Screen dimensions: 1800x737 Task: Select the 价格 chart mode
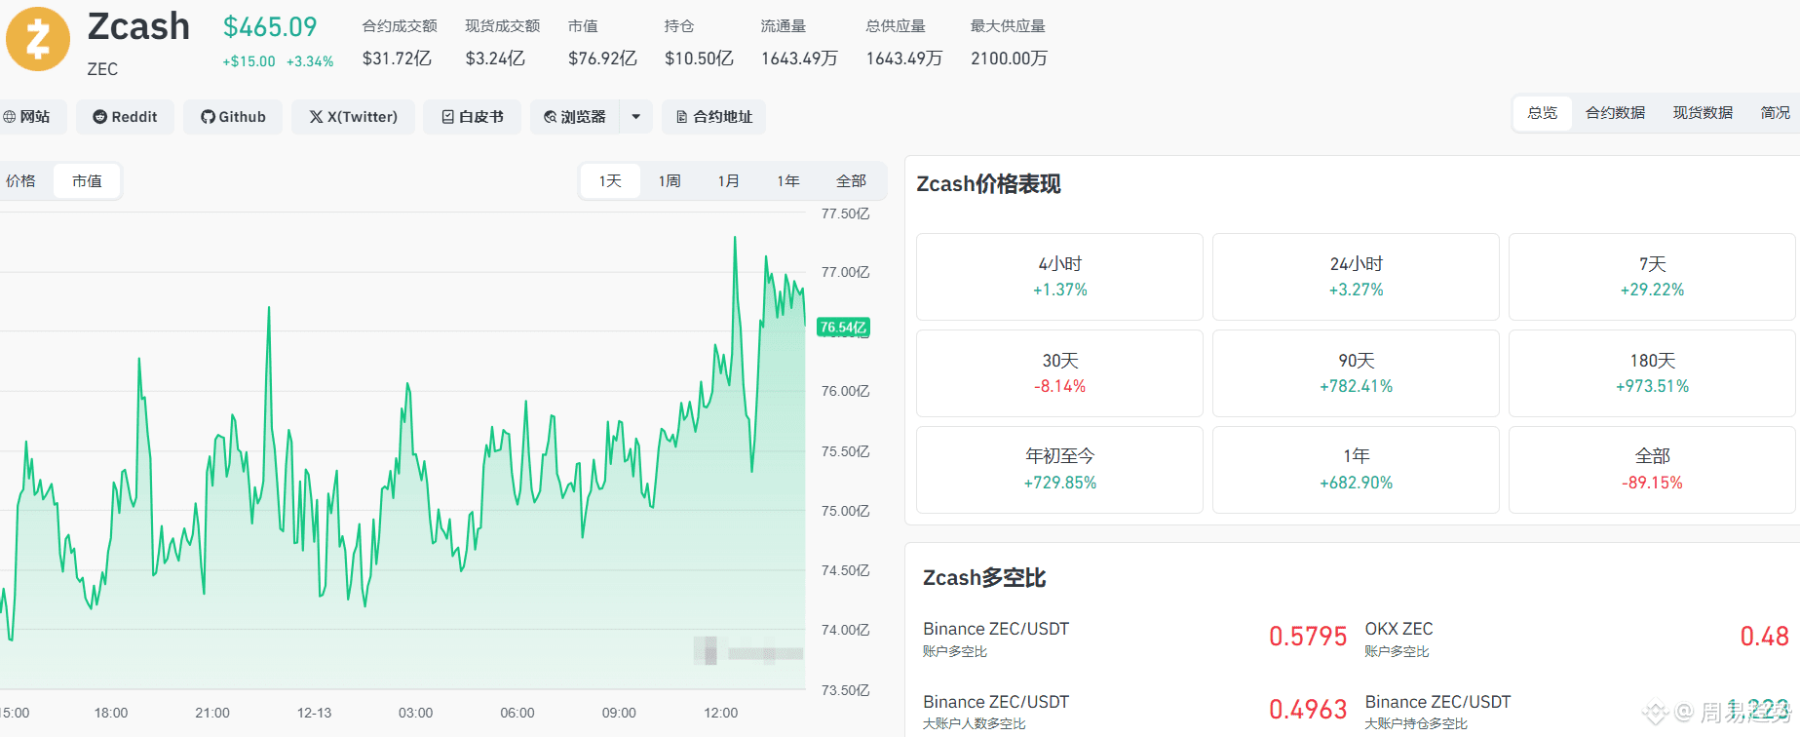click(x=21, y=181)
